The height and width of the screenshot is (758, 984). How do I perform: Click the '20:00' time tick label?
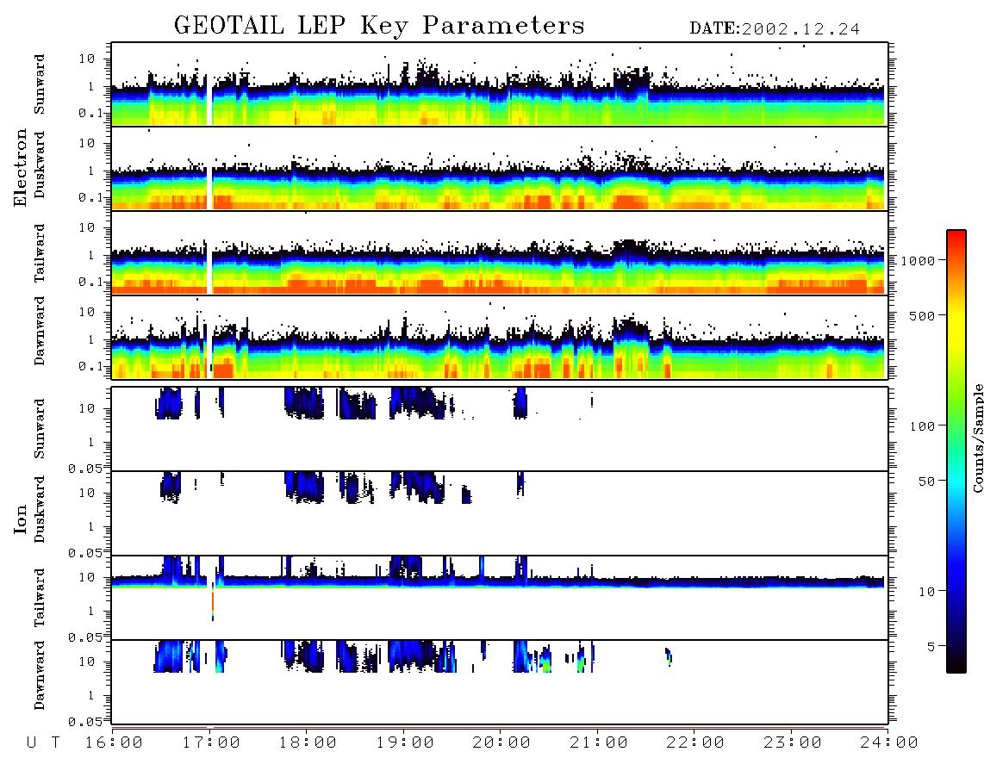[x=502, y=742]
